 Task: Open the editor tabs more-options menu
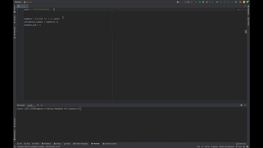point(245,6)
